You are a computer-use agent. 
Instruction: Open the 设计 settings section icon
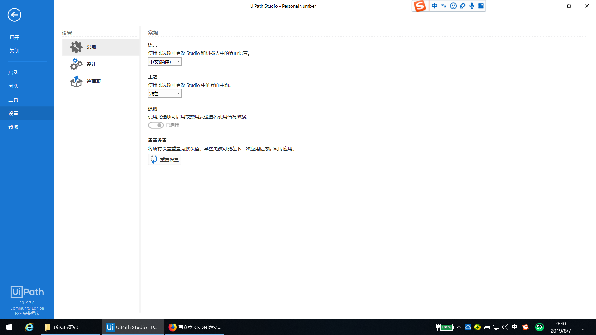[76, 64]
